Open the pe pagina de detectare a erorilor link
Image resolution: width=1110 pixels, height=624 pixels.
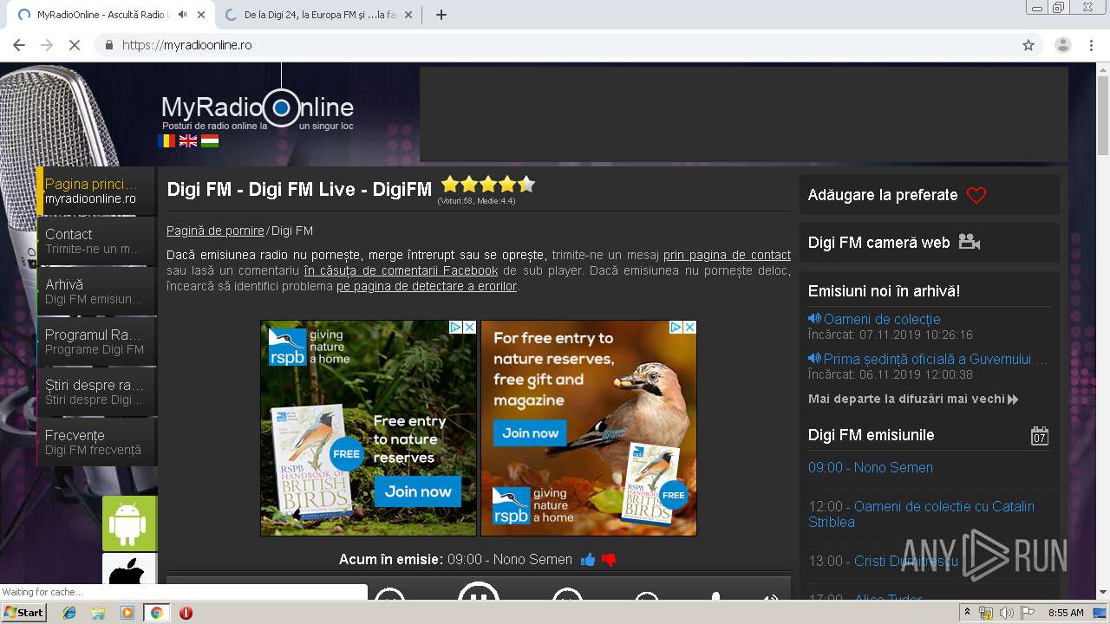pos(427,286)
